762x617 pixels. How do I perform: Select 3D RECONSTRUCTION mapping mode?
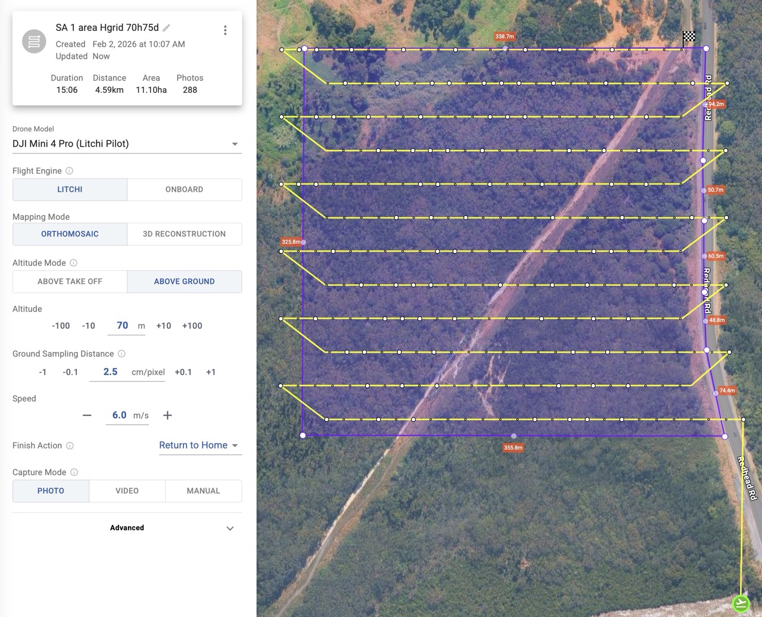184,234
